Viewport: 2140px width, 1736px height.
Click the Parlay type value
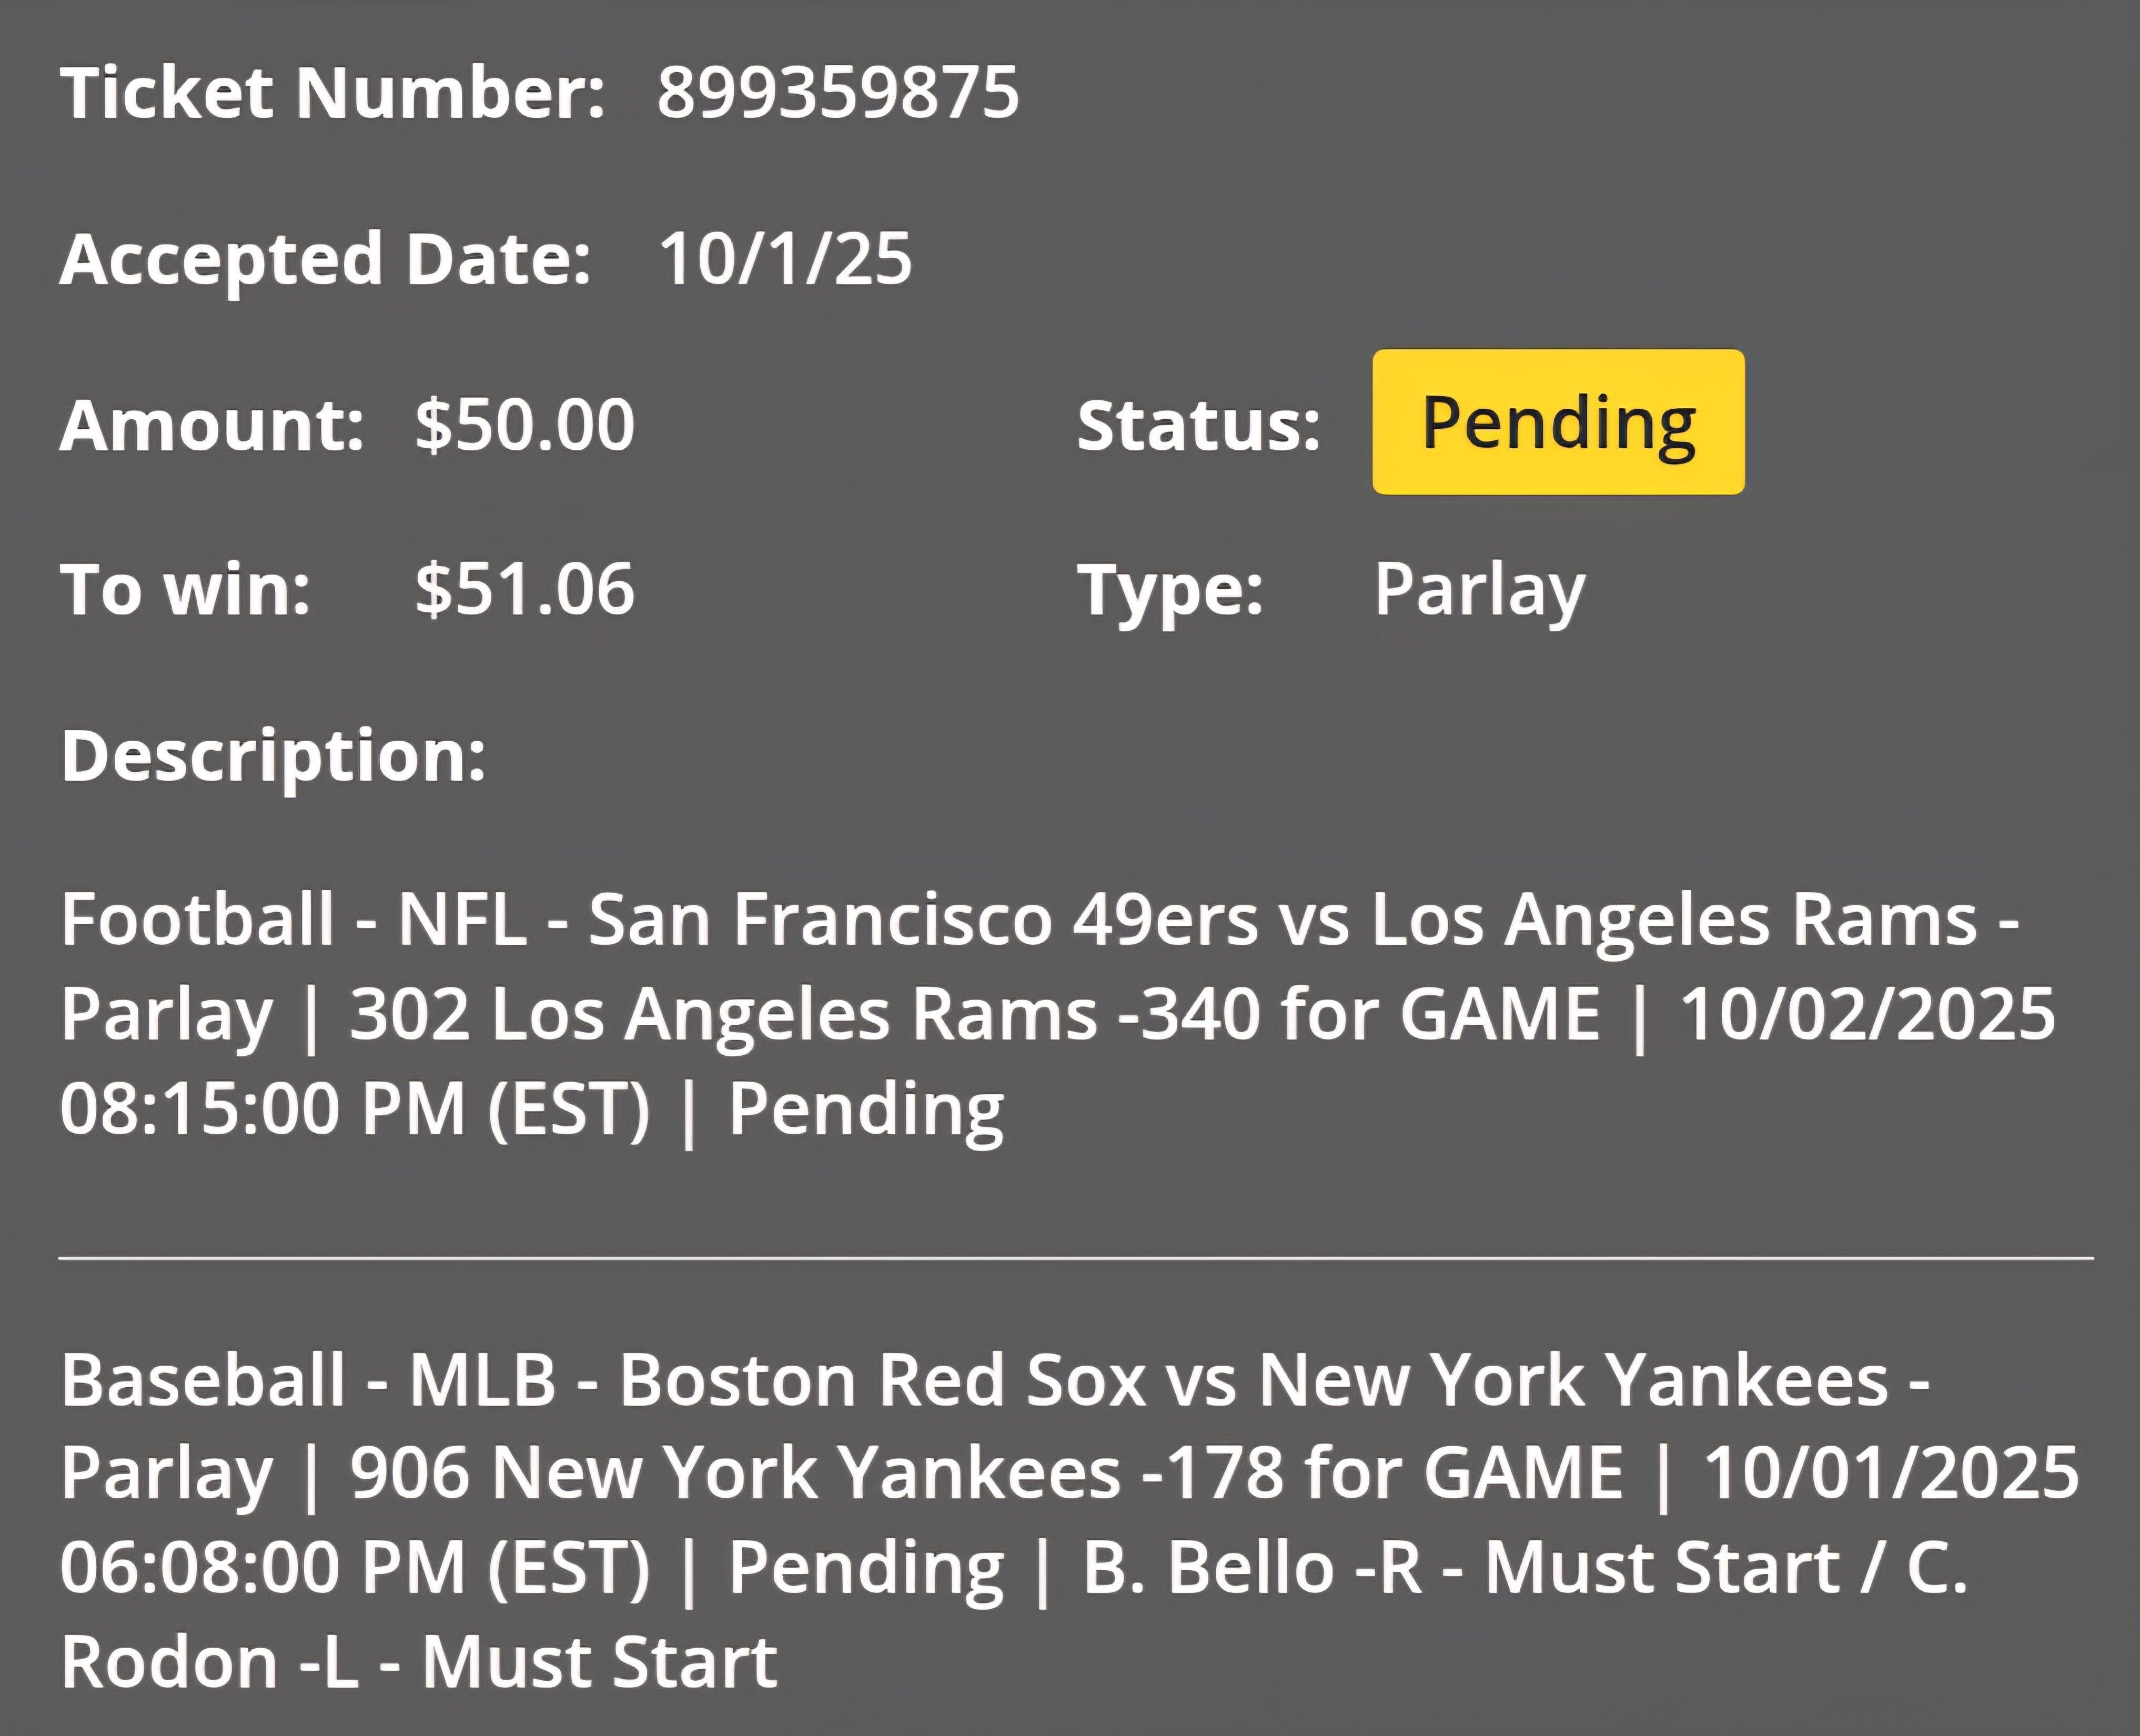1480,592
